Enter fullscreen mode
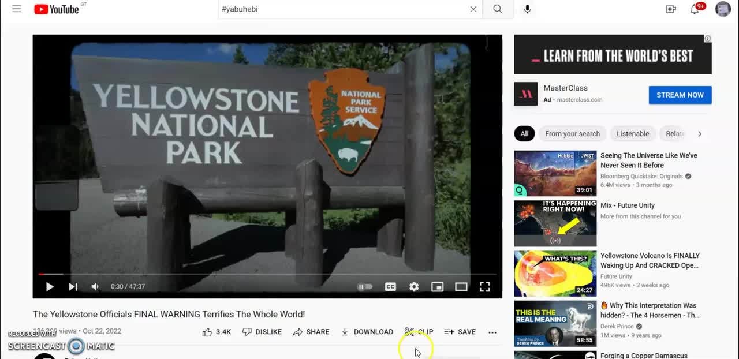 tap(485, 286)
